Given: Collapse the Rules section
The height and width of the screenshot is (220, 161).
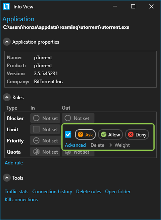Looking at the screenshot, I should [x=7, y=97].
